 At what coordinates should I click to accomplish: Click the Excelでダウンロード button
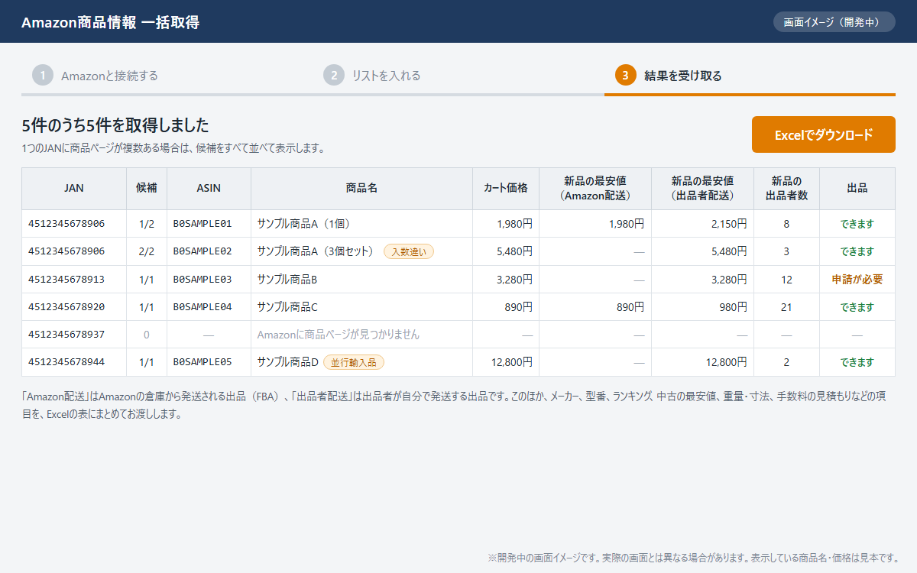coord(823,134)
